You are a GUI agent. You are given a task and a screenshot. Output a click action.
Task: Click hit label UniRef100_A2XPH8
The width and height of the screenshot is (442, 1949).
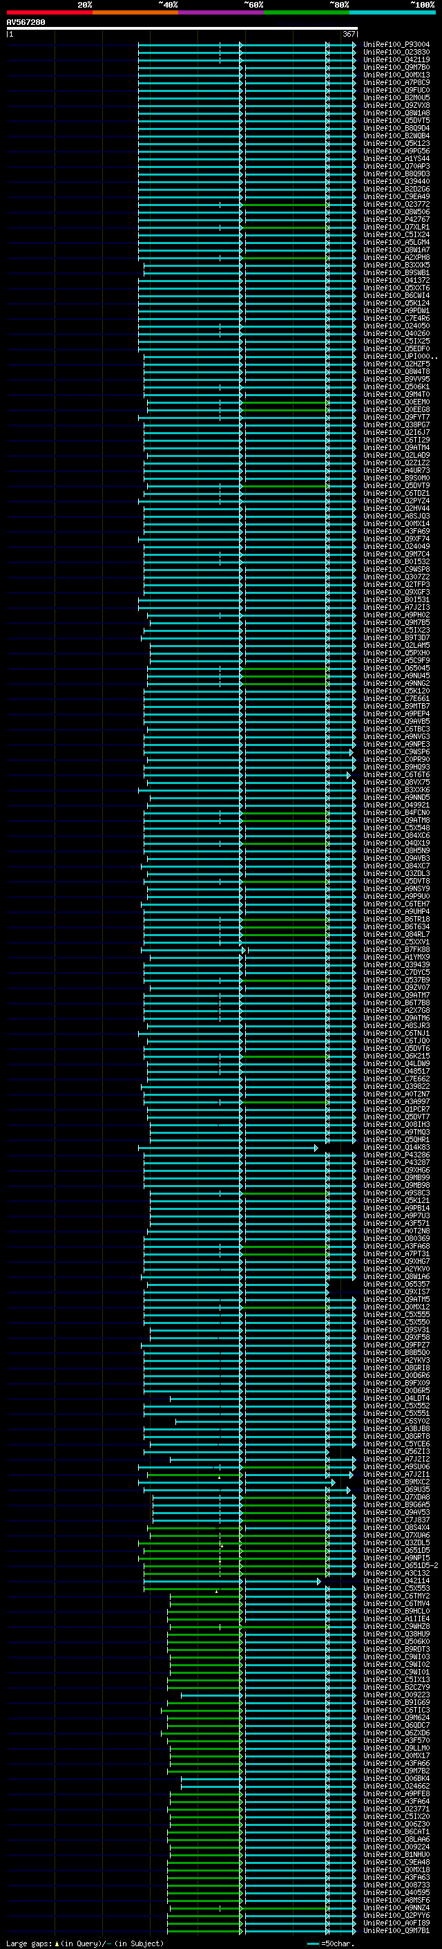pyautogui.click(x=396, y=257)
